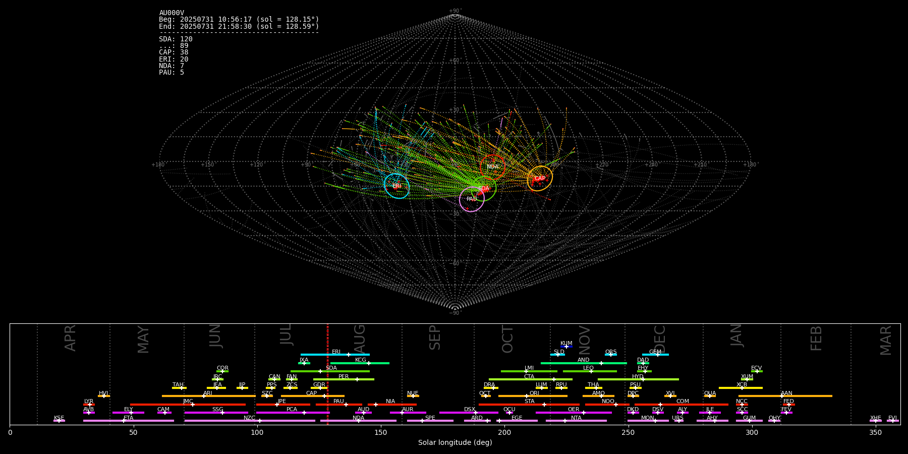Click the PER shower bar in the timeline
The width and height of the screenshot is (908, 454).
click(344, 379)
